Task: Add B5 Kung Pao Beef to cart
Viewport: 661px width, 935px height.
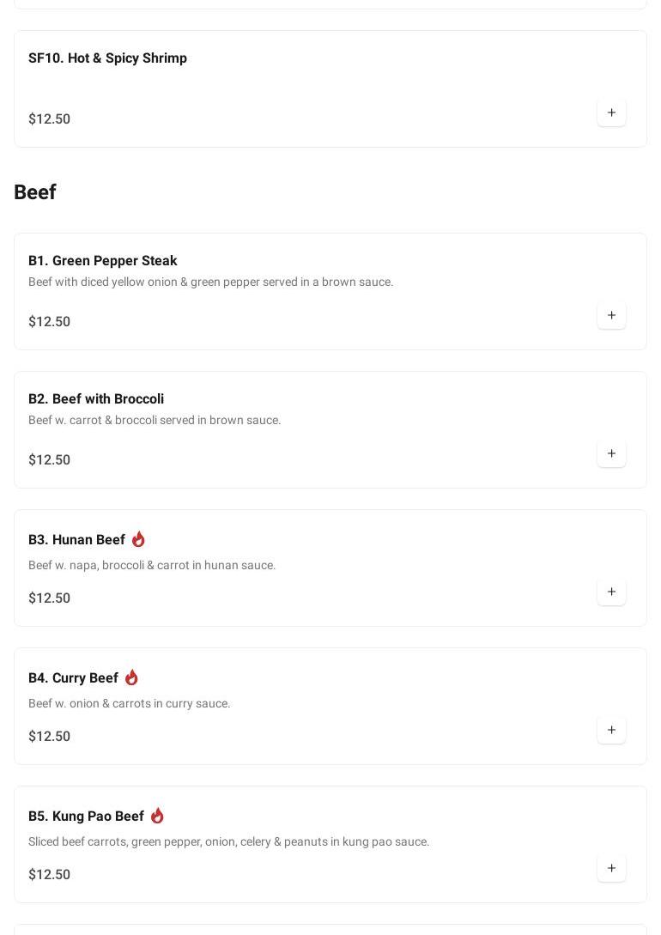Action: tap(611, 868)
